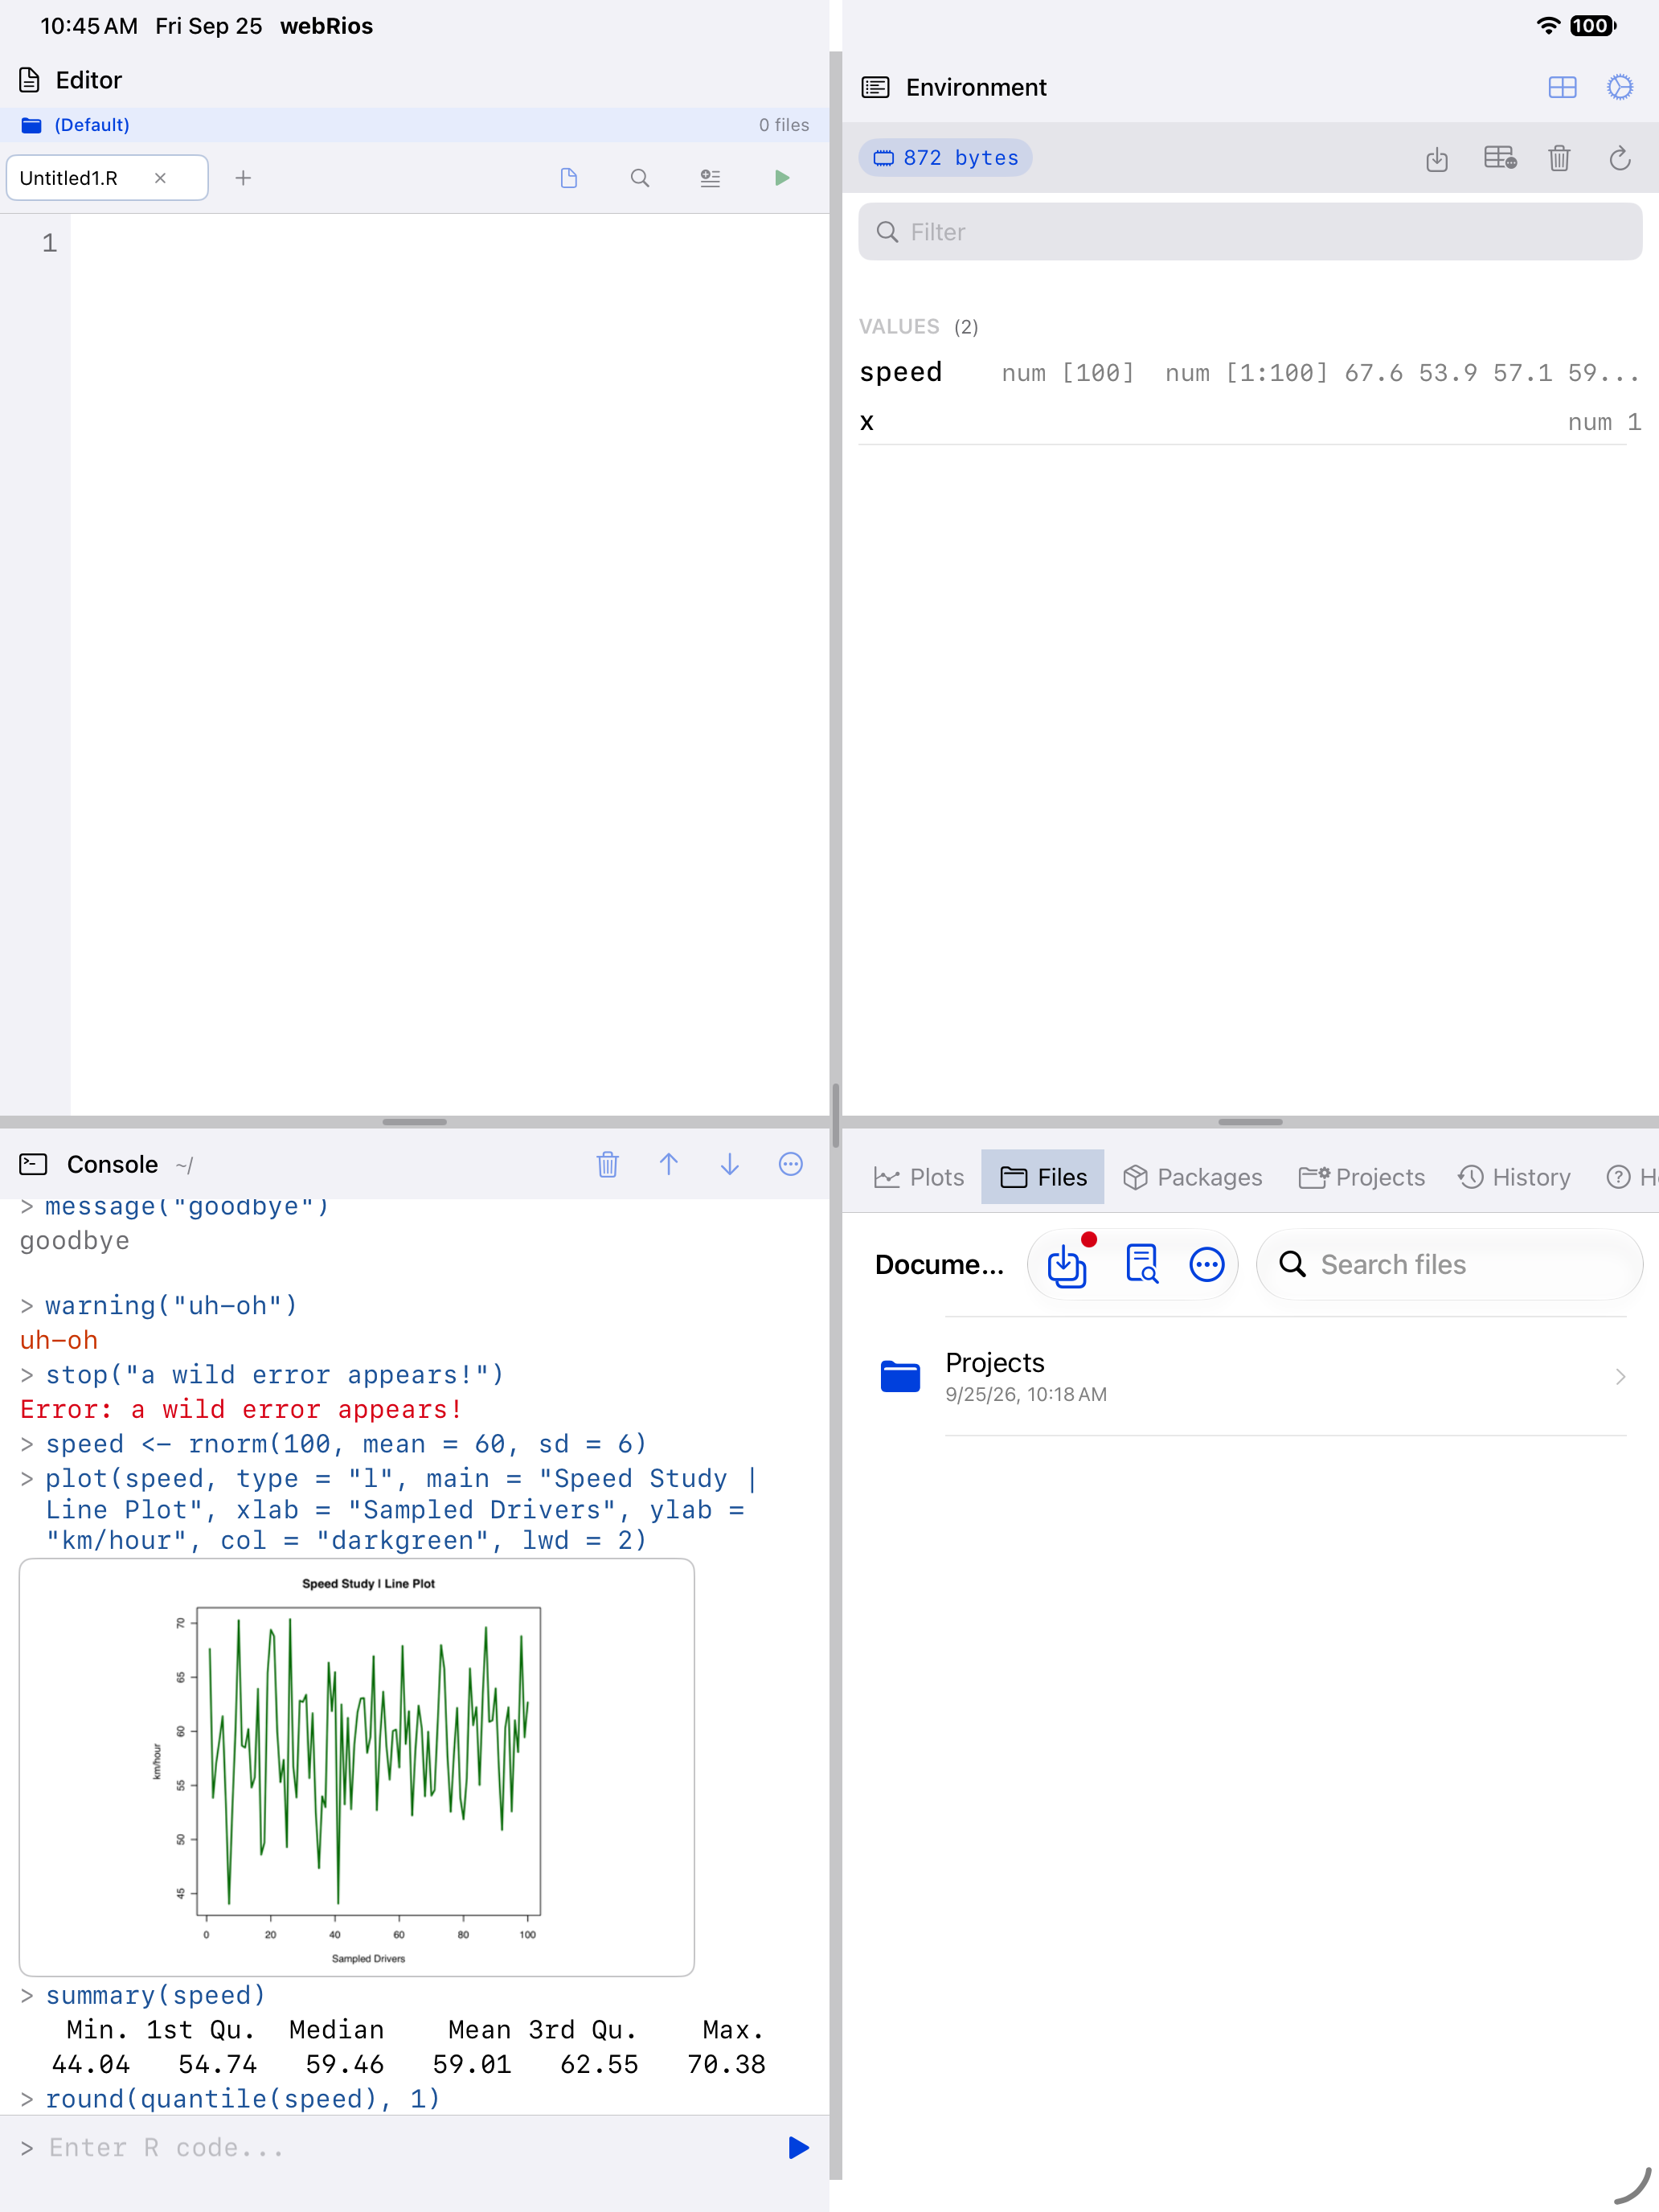
Task: Open Files more options ellipsis
Action: point(1207,1264)
